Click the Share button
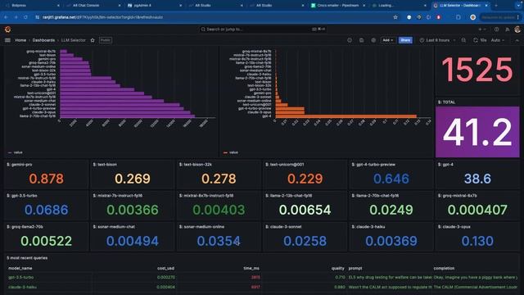Image resolution: width=524 pixels, height=295 pixels. coord(405,40)
